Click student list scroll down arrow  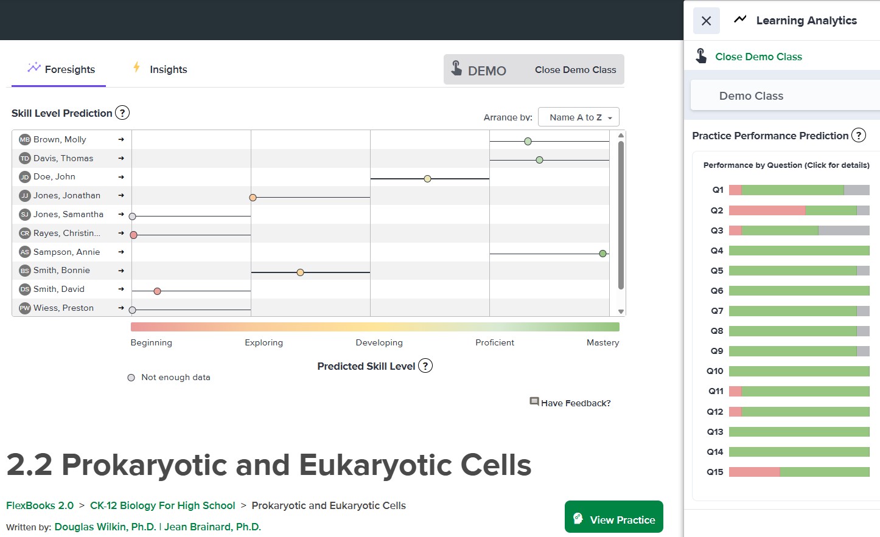pos(621,311)
